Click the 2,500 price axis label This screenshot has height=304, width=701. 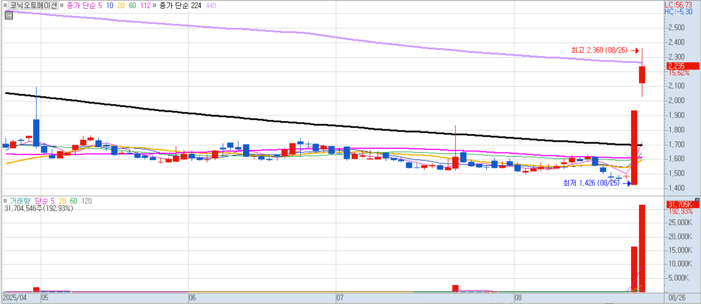(x=676, y=27)
